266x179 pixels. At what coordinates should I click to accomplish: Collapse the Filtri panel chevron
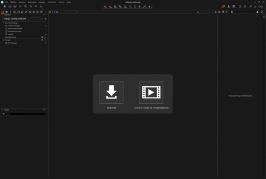coord(2,110)
